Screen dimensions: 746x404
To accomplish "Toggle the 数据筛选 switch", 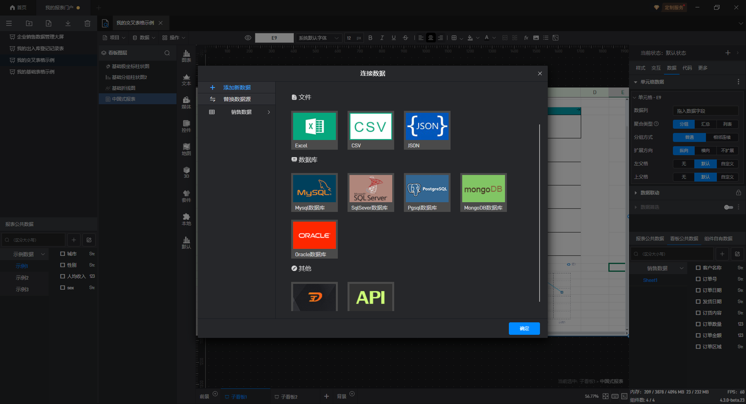I will (x=729, y=207).
